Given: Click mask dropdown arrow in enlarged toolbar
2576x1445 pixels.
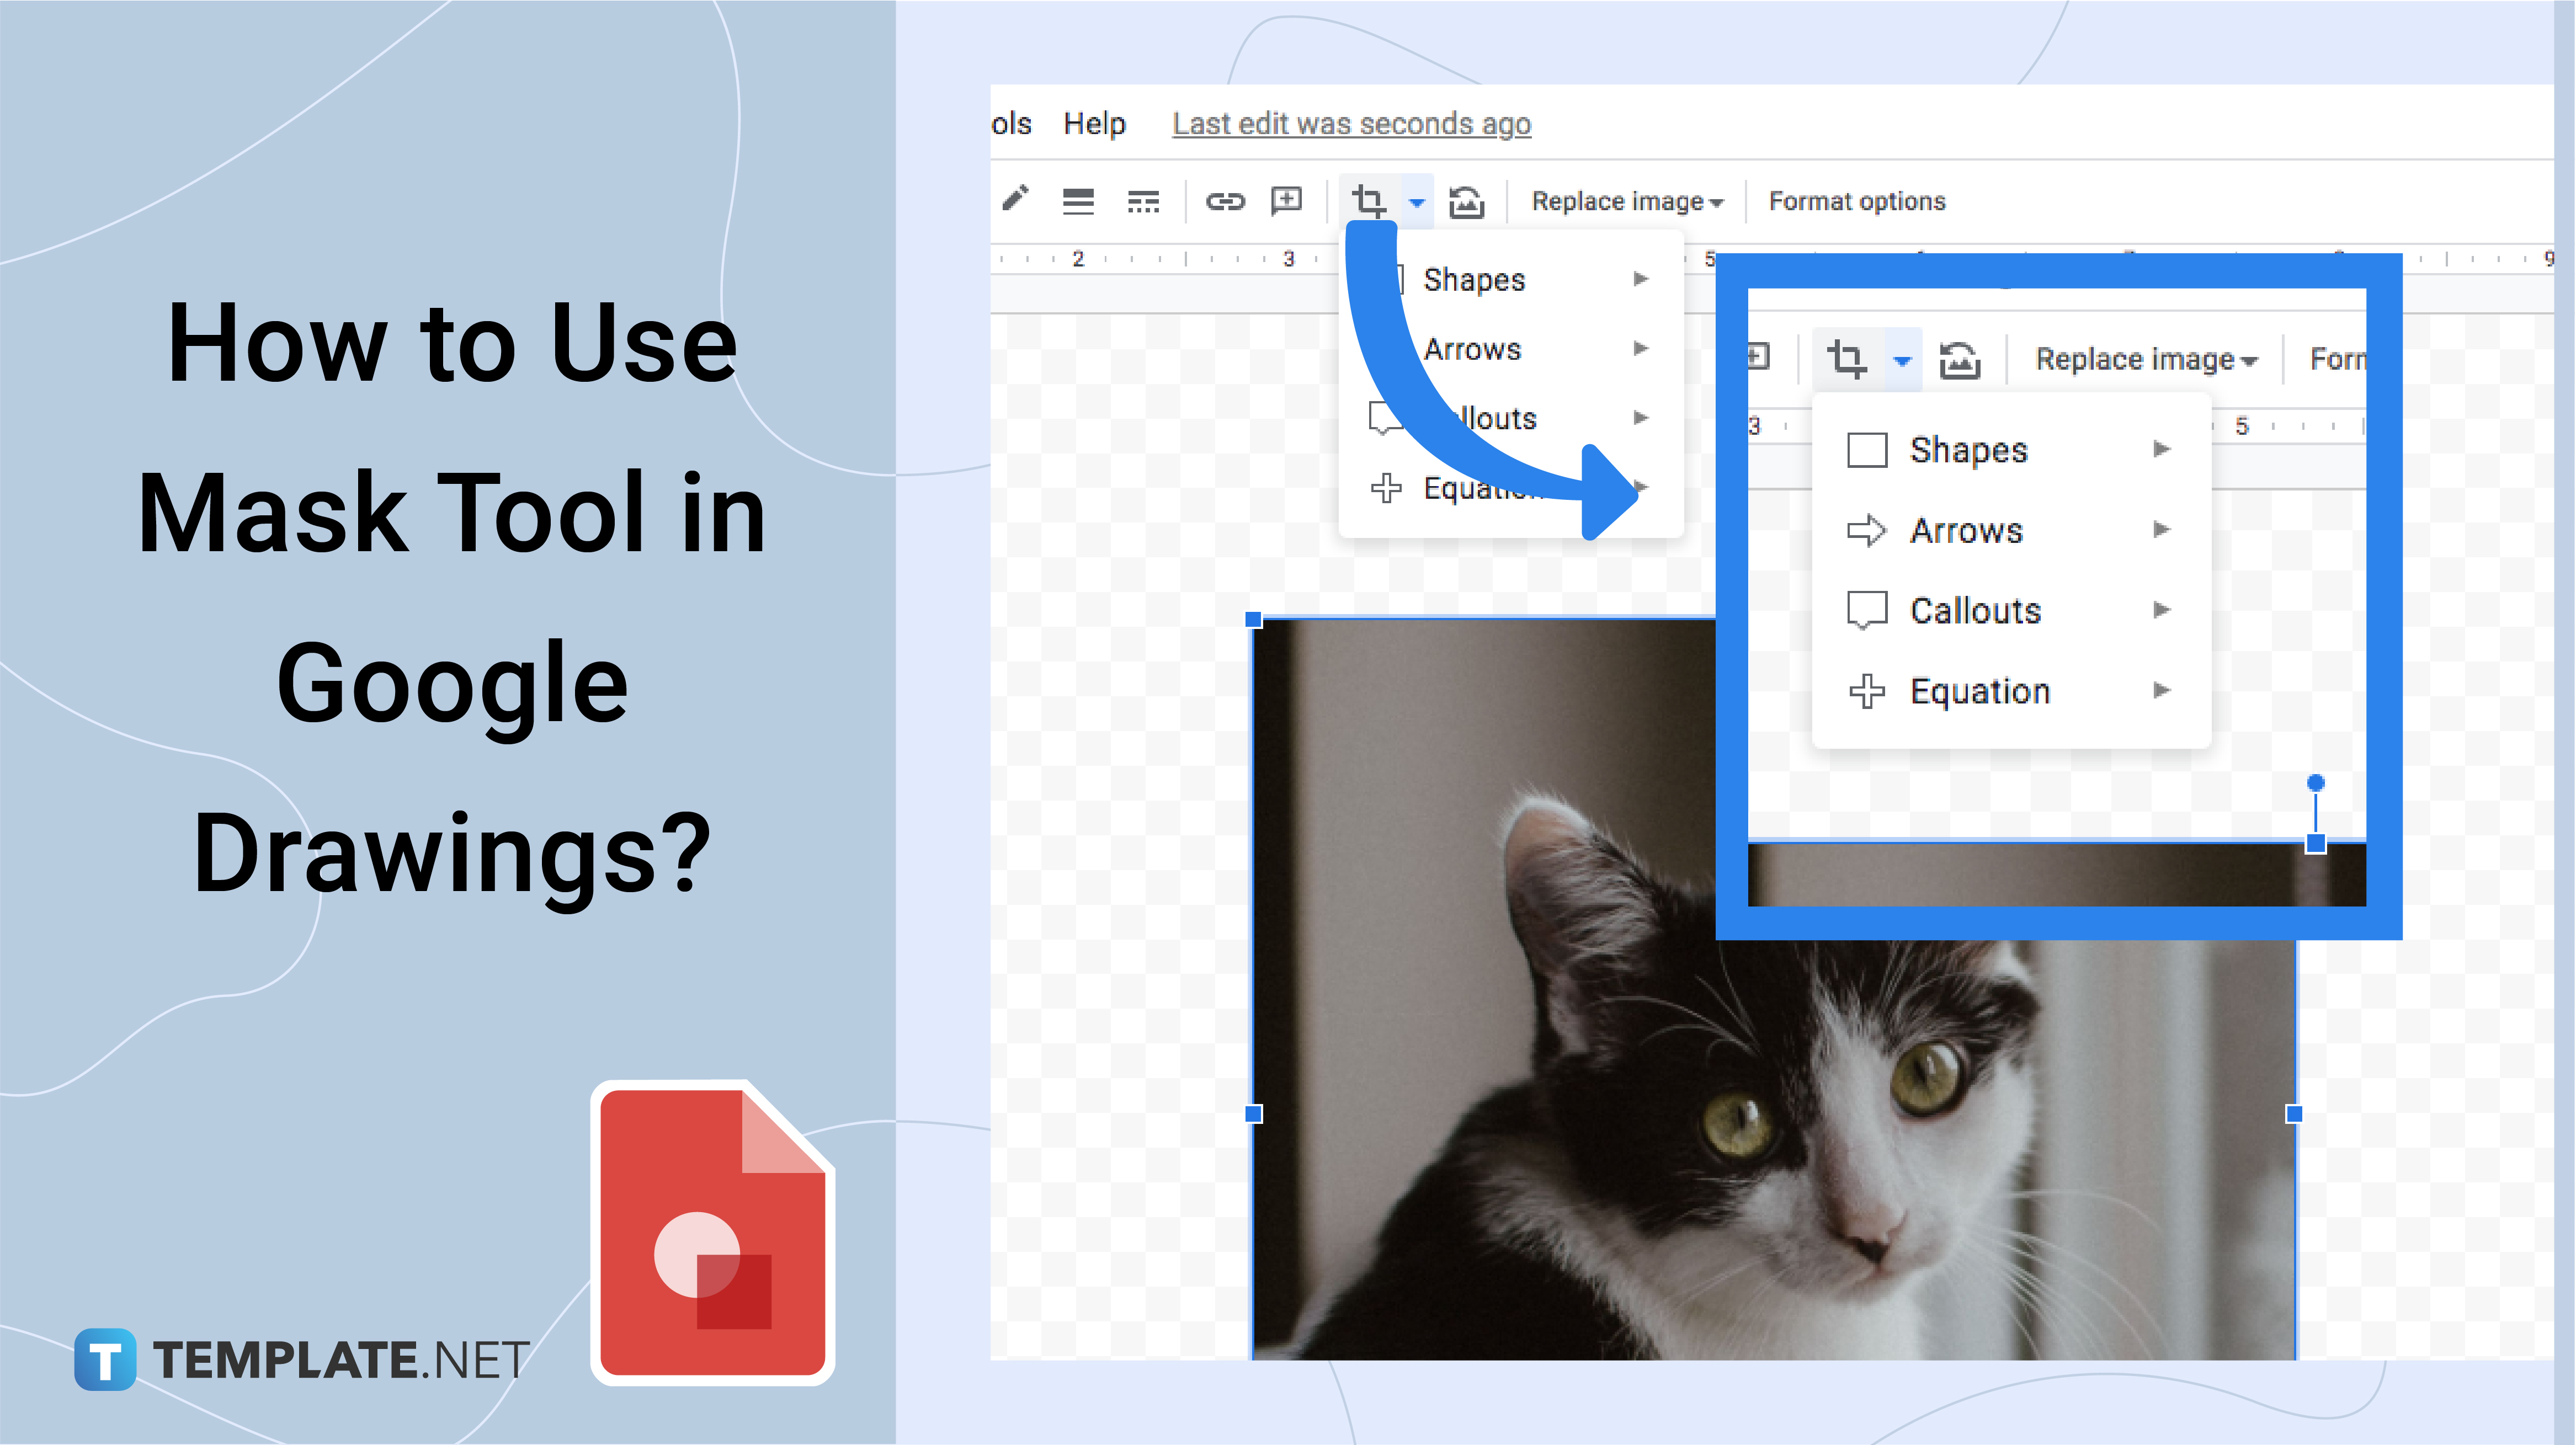Looking at the screenshot, I should click(x=1903, y=360).
